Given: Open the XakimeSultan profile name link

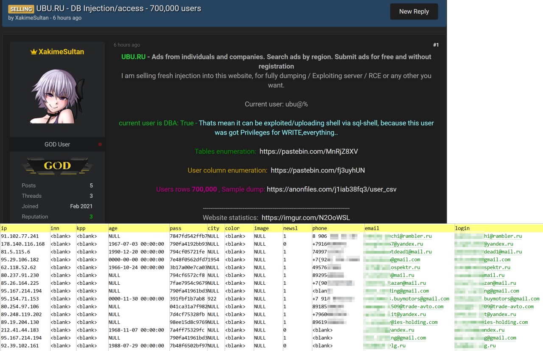Looking at the screenshot, I should pos(62,52).
